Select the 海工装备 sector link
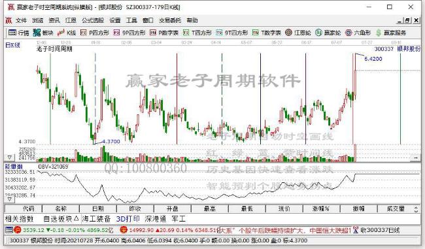The height and width of the screenshot is (249, 425). click(x=97, y=219)
